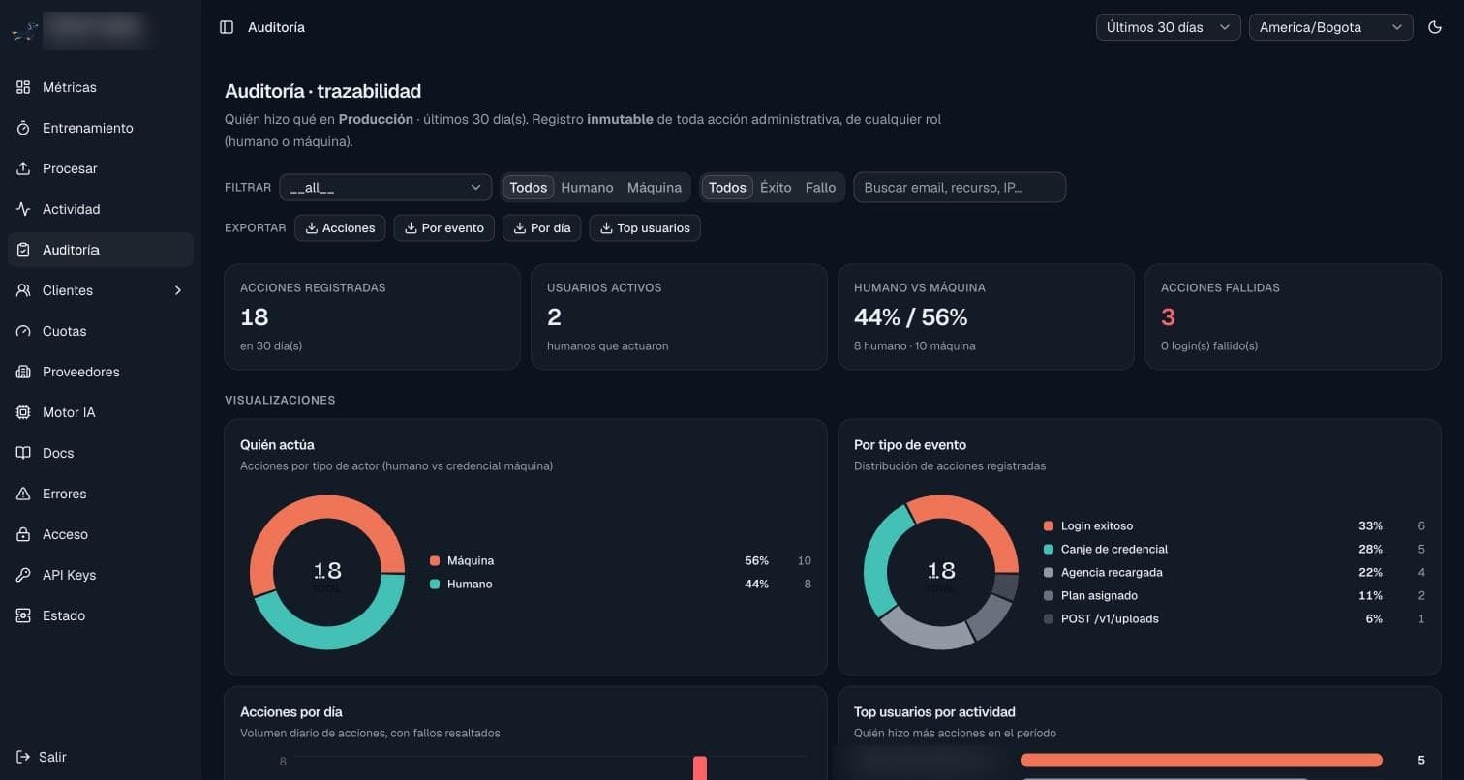Click the app logo in top-left corner
The width and height of the screenshot is (1464, 780).
24,31
